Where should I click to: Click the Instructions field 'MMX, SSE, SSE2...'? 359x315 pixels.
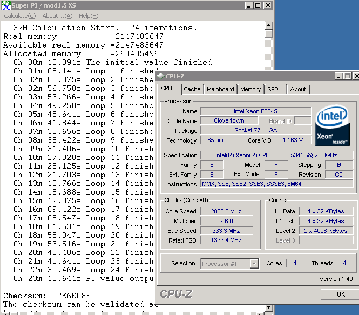click(276, 184)
